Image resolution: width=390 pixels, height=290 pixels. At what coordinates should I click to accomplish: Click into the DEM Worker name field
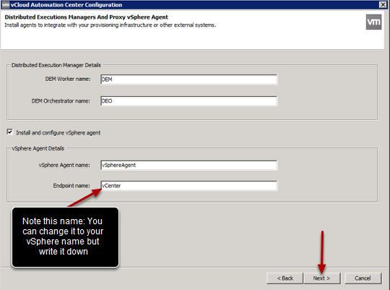coord(188,80)
